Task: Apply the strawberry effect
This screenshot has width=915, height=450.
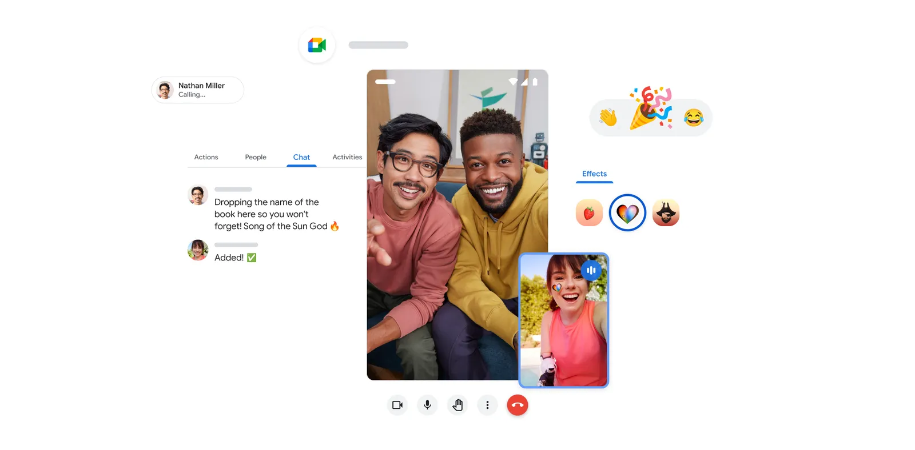Action: [x=589, y=213]
